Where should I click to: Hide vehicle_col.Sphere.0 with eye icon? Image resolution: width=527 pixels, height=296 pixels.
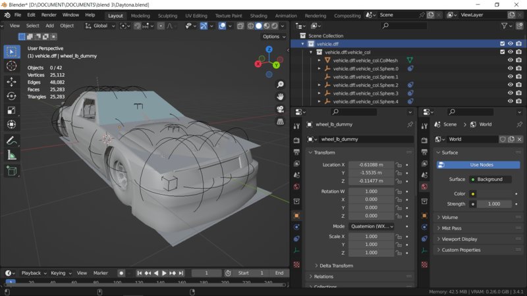point(510,68)
